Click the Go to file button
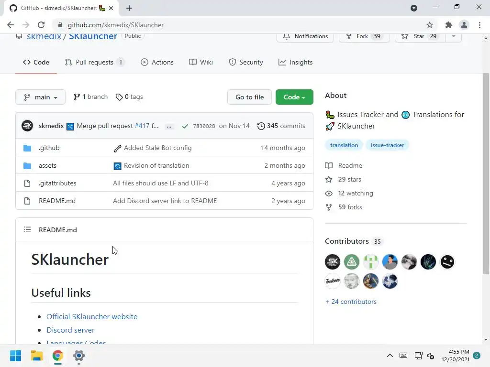 [x=249, y=97]
